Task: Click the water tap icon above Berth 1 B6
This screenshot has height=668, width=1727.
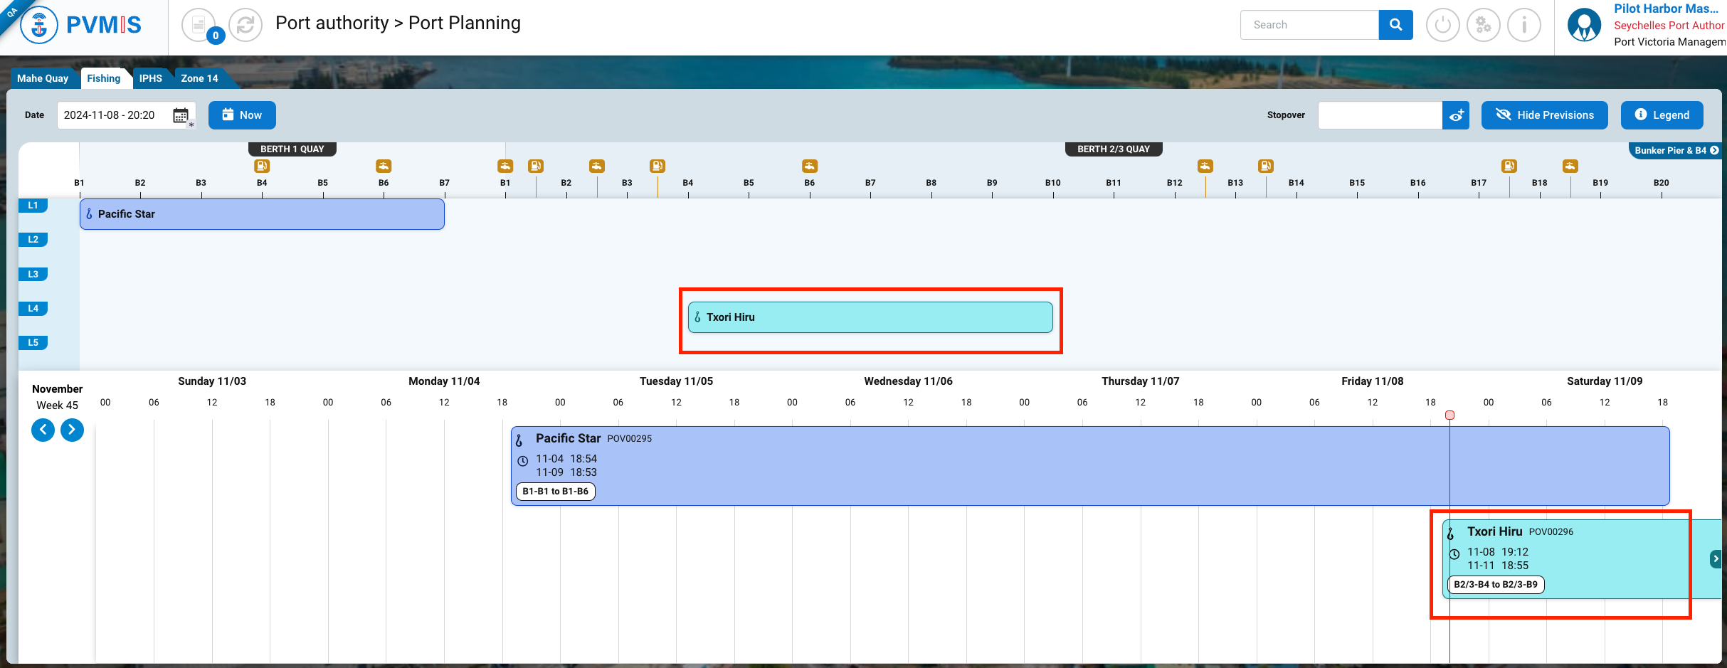Action: pyautogui.click(x=384, y=166)
